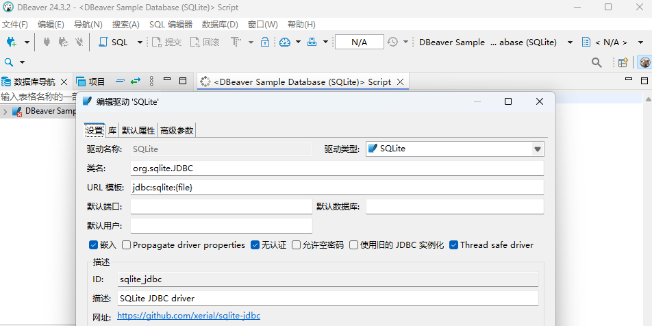Switch to the 库 tab
The width and height of the screenshot is (652, 326).
click(112, 130)
